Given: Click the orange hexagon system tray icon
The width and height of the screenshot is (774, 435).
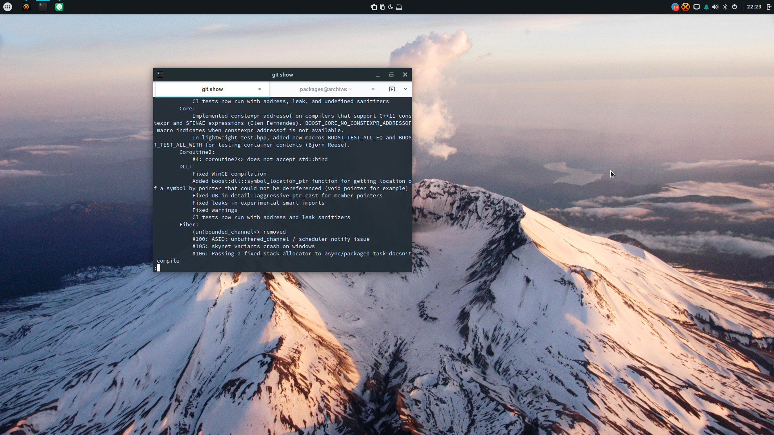Looking at the screenshot, I should pyautogui.click(x=686, y=7).
